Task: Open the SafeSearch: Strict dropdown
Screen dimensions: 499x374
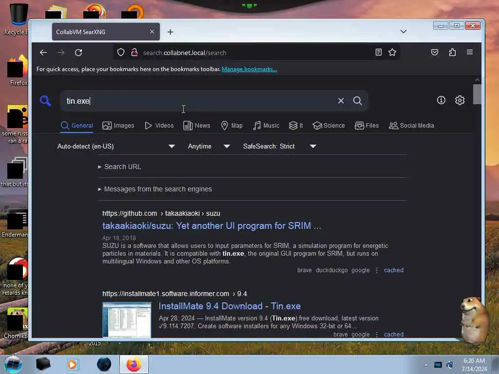Action: pos(279,146)
